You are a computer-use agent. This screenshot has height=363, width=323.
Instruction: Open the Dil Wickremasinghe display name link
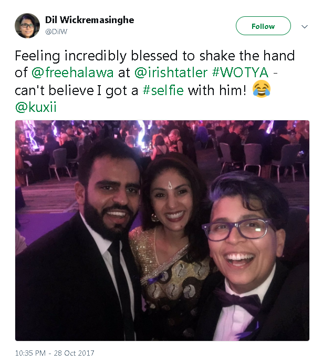89,20
